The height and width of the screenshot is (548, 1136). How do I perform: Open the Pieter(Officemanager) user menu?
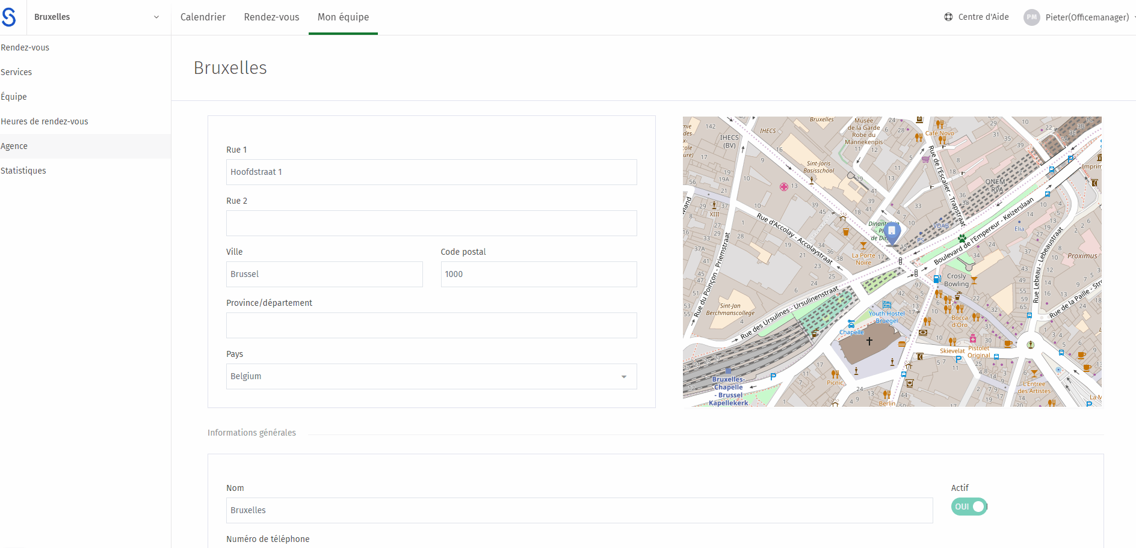click(x=1087, y=17)
